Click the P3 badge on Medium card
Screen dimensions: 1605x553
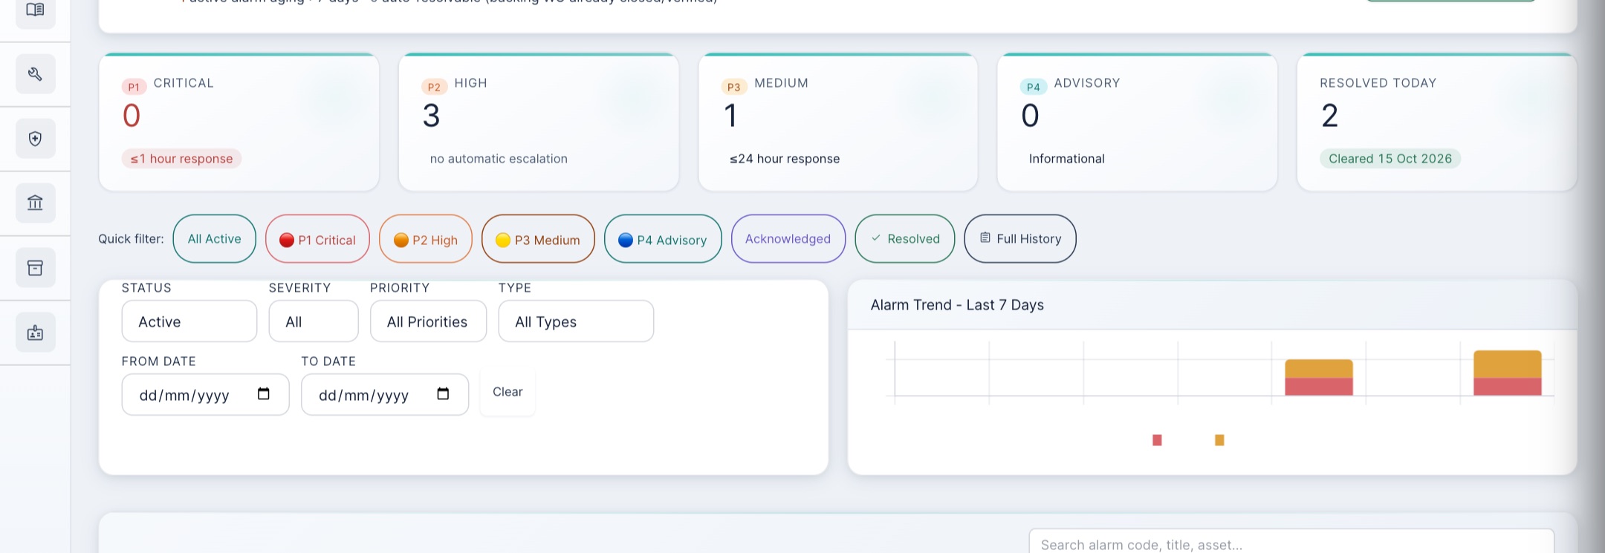pyautogui.click(x=733, y=87)
